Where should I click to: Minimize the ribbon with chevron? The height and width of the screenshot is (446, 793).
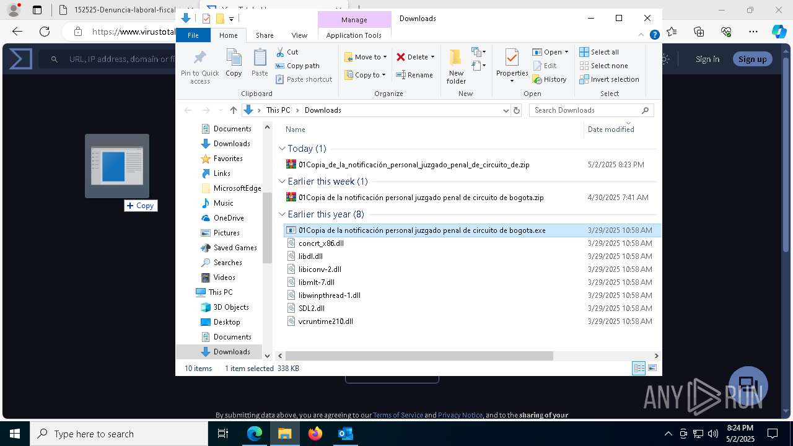[641, 35]
